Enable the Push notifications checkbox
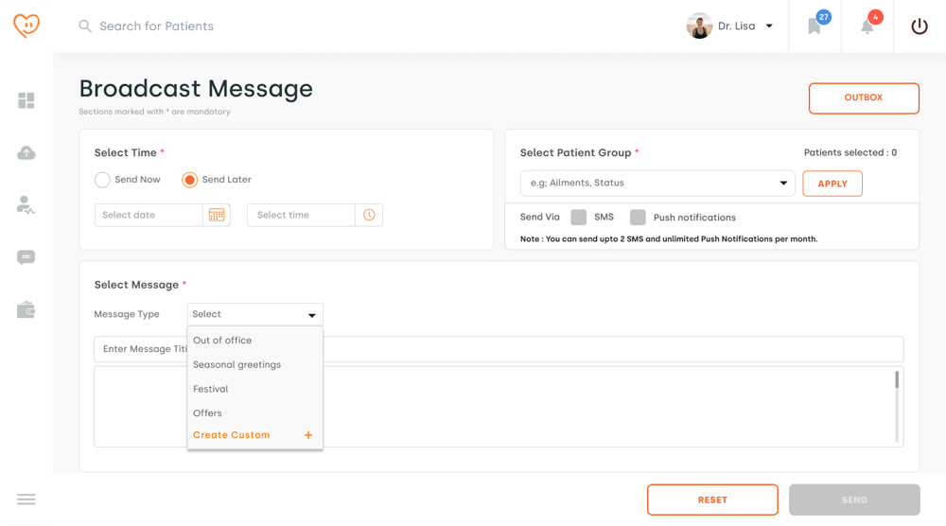946x526 pixels. (x=639, y=218)
